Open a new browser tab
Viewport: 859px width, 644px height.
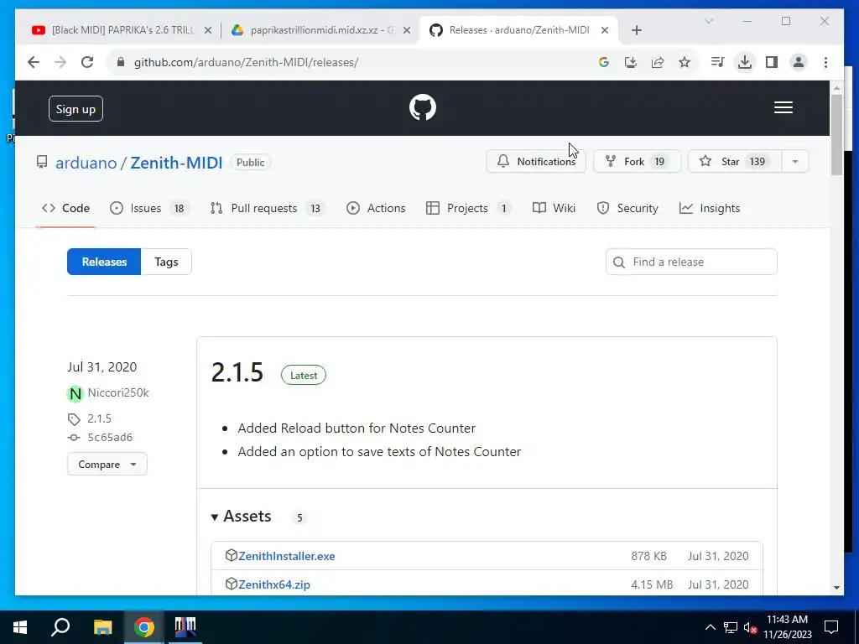coord(636,30)
